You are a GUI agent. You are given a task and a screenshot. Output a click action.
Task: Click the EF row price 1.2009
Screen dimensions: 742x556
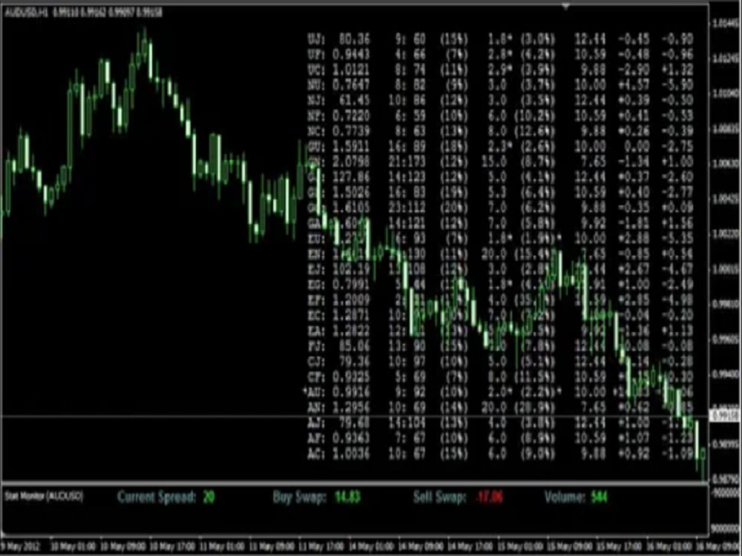[x=351, y=300]
